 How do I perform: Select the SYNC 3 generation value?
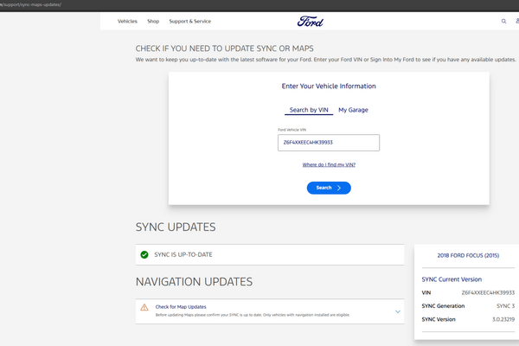tap(505, 306)
